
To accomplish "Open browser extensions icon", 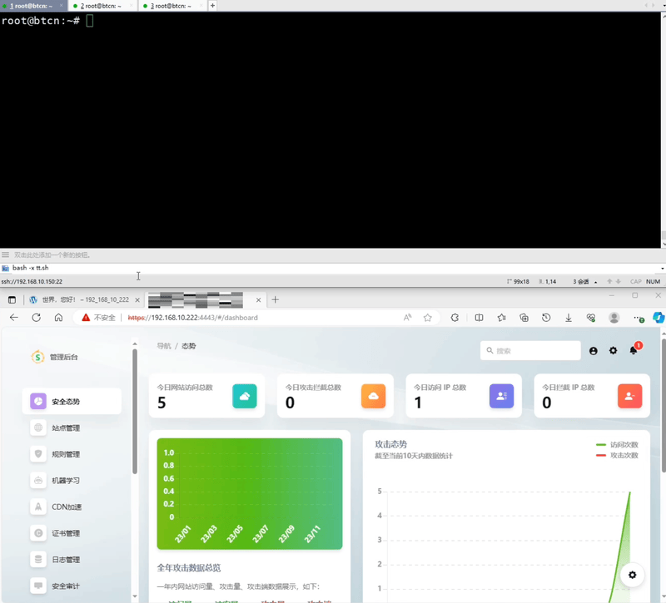I will 455,318.
